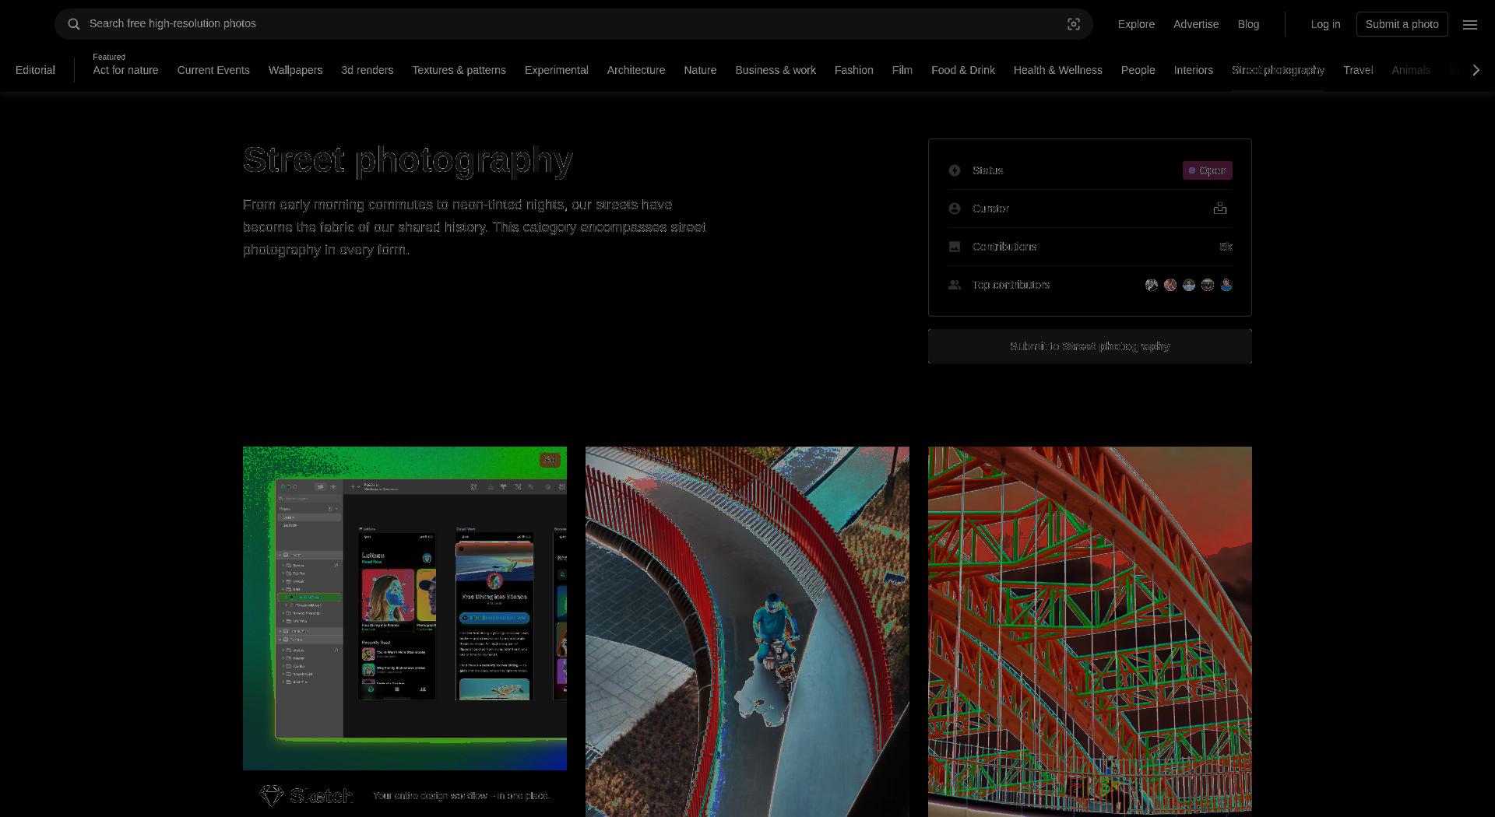Click the Sketch ad tagline text

coord(462,795)
